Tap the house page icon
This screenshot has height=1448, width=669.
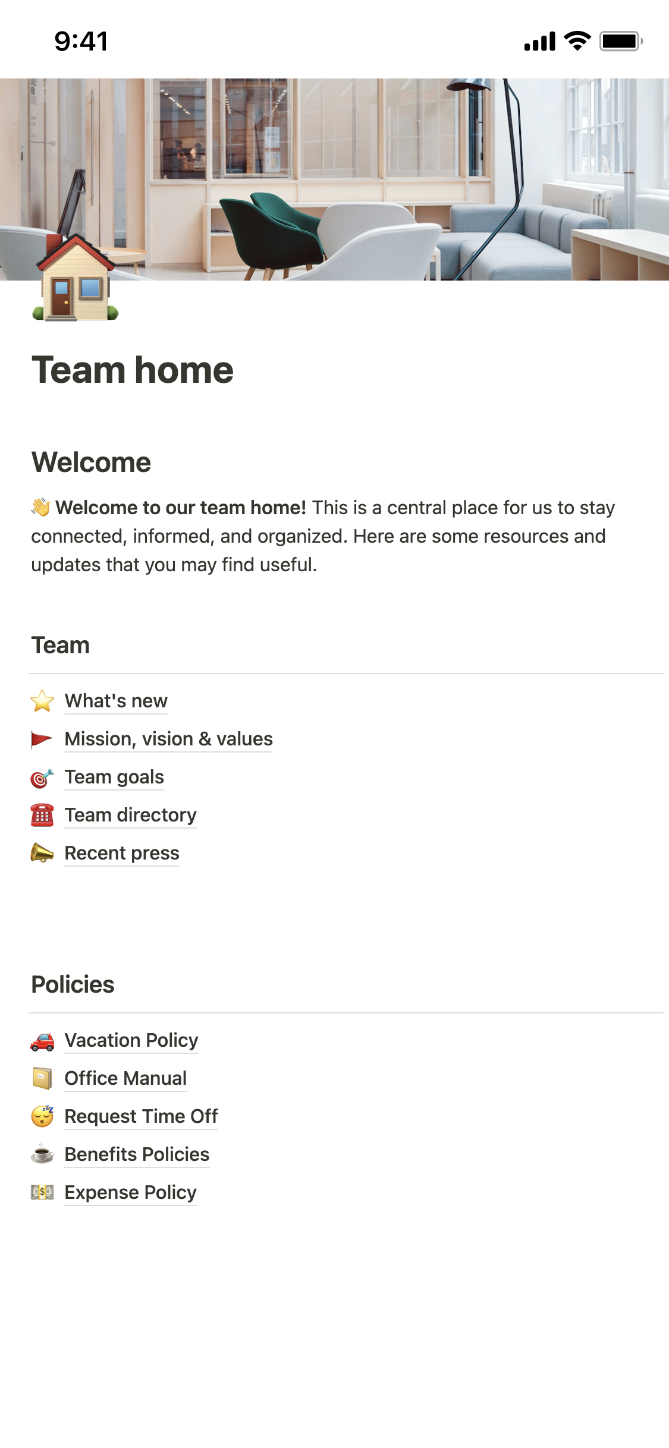pyautogui.click(x=76, y=278)
